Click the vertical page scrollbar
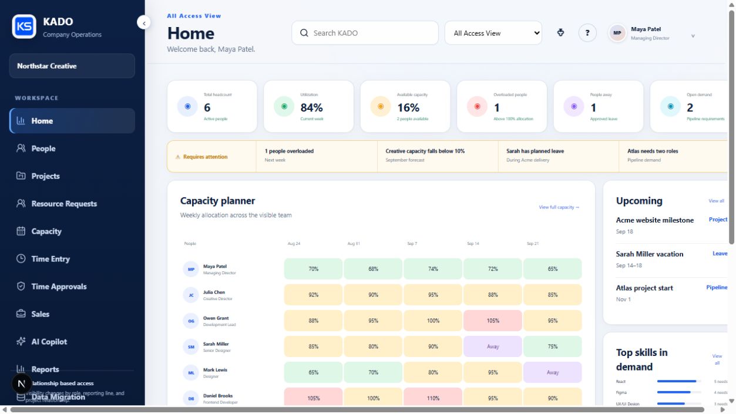The image size is (736, 414). coord(732,126)
